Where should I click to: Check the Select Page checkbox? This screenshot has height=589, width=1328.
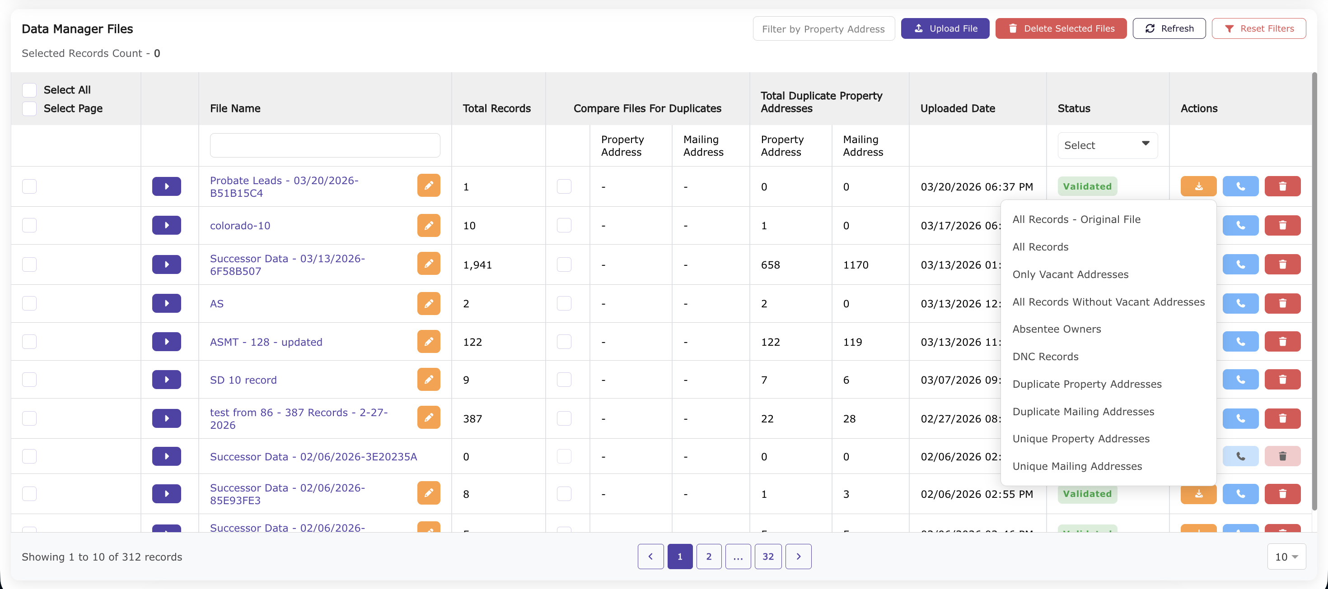pos(29,109)
